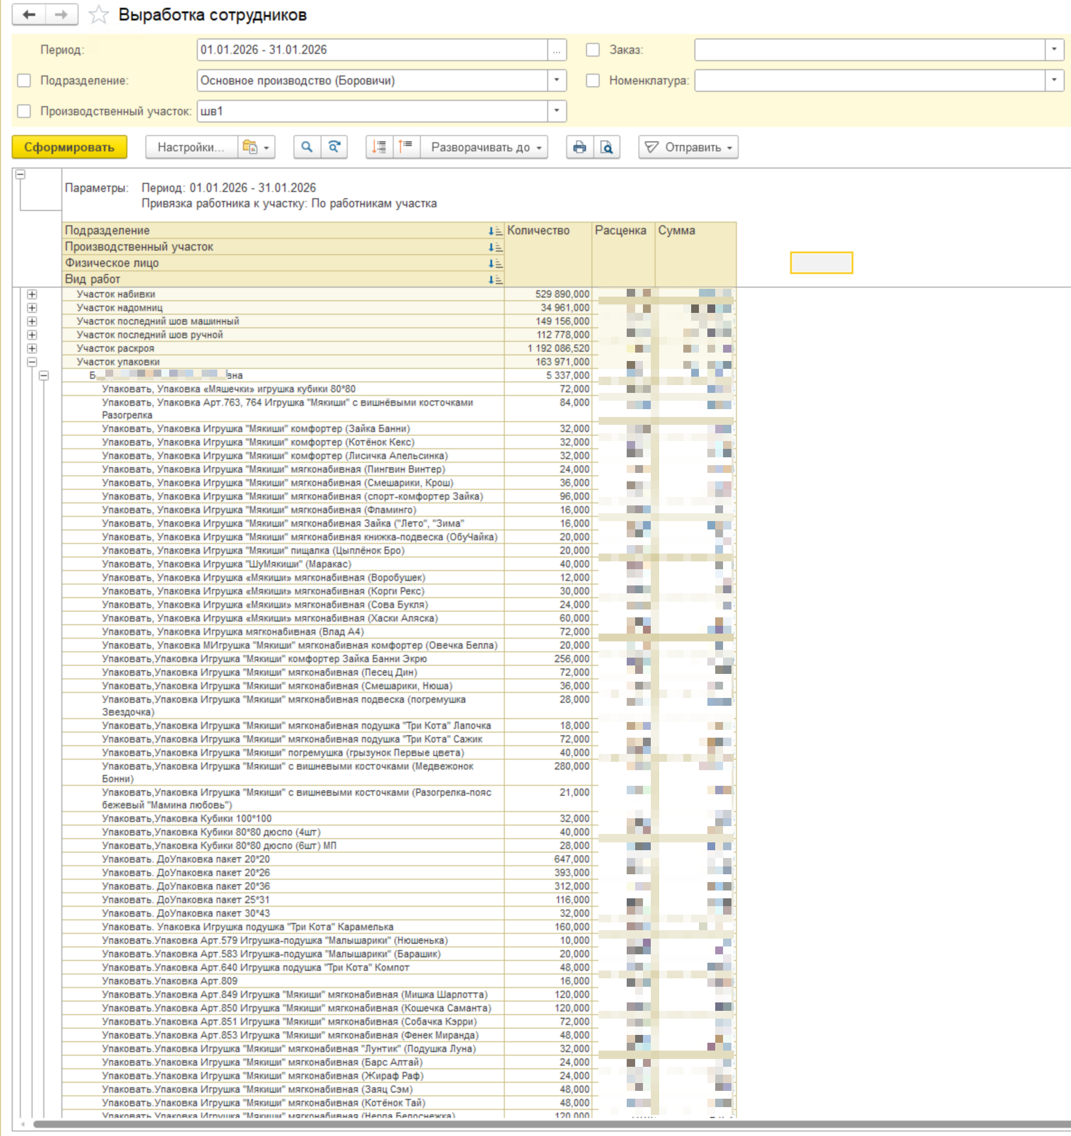The image size is (1071, 1136).
Task: Expand the Участок надомниц group
Action: tap(32, 308)
